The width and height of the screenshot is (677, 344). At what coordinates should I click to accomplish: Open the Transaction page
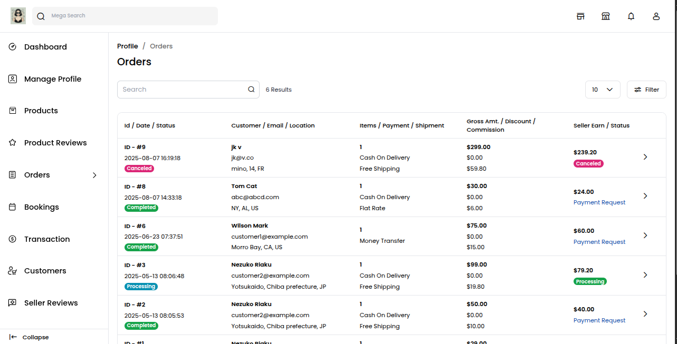[46, 239]
